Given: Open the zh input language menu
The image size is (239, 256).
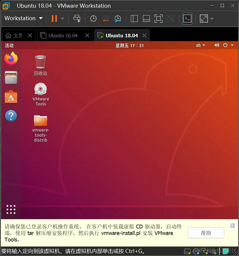Looking at the screenshot, I should click(200, 45).
